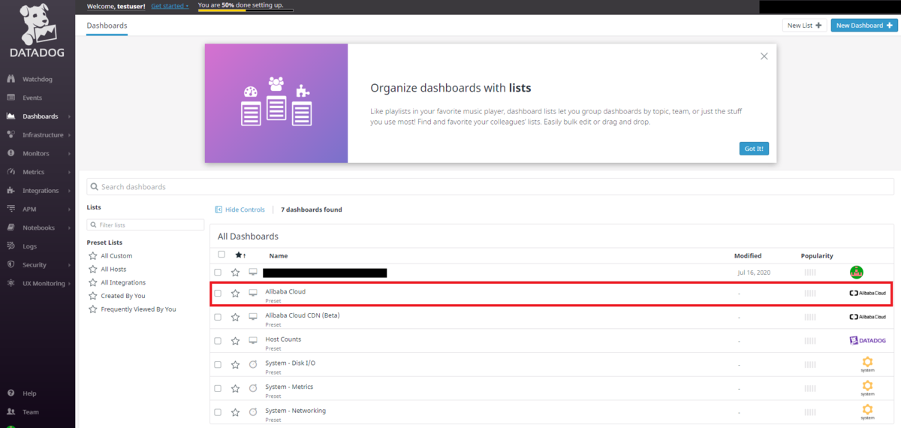Click the Search dashboards field
This screenshot has height=428, width=901.
point(490,186)
